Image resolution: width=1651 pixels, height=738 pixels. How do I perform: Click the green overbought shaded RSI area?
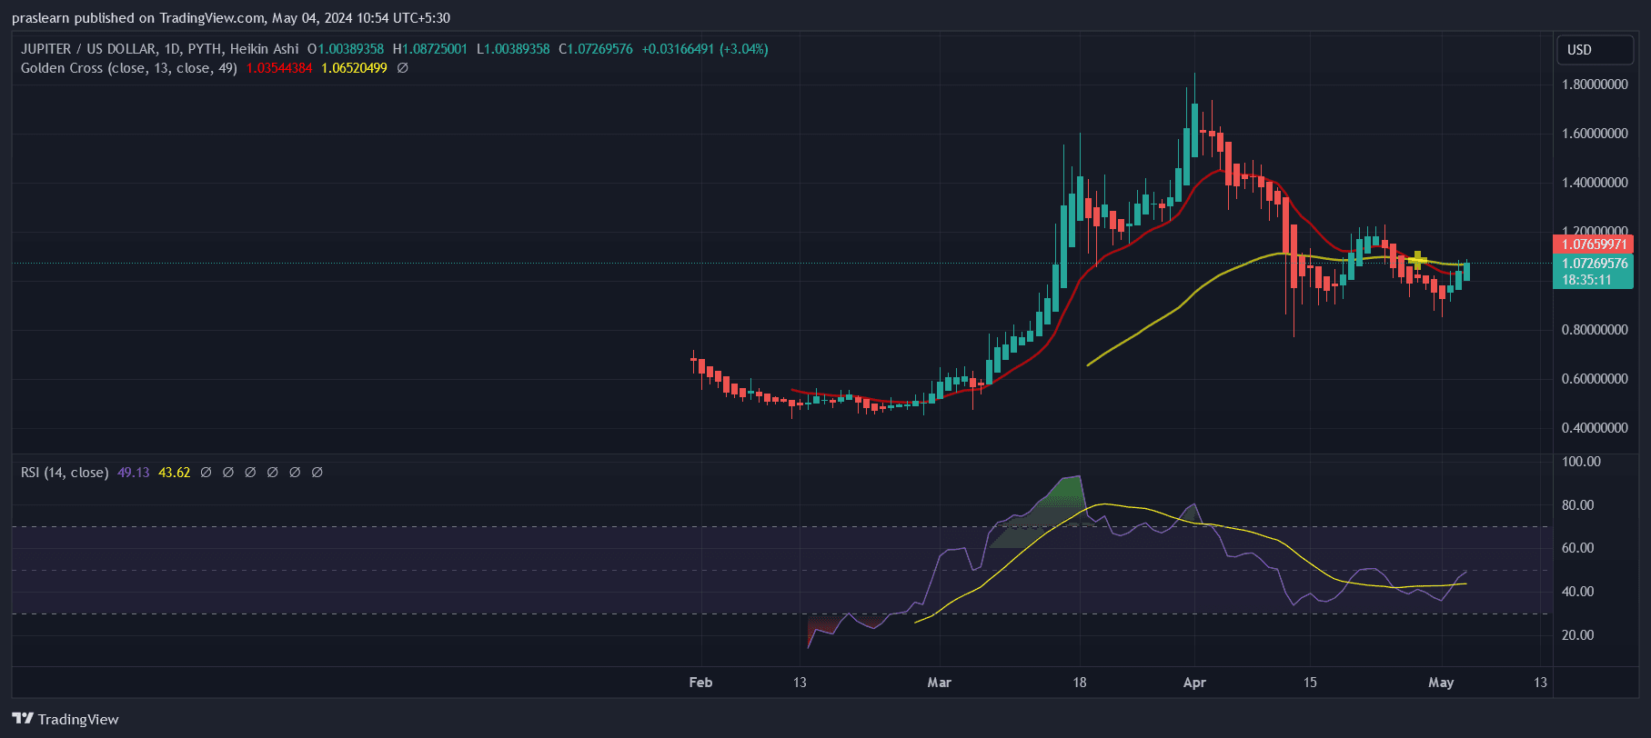tap(1066, 494)
